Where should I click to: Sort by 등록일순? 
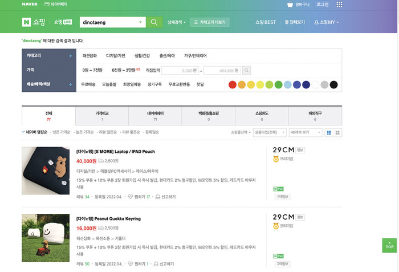point(152,132)
